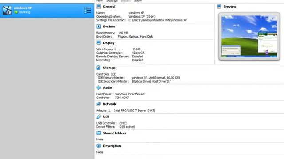
Task: Click the Preview header label
Action: click(230, 7)
